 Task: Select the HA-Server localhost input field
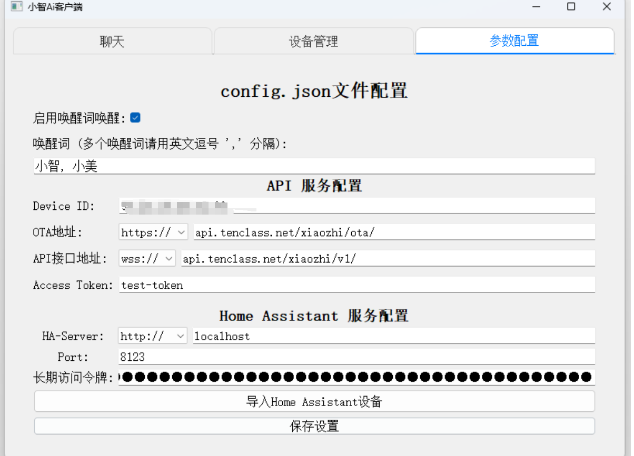(394, 336)
